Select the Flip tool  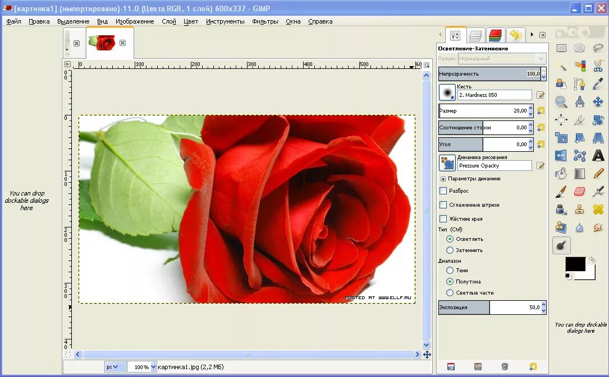click(x=561, y=156)
